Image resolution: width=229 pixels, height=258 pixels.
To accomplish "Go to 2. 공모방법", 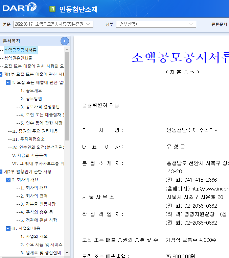I will 31,99.
